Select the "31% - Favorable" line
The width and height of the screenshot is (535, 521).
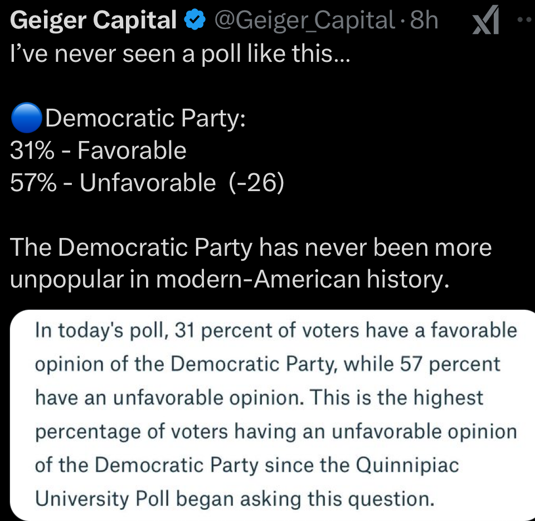click(x=99, y=150)
